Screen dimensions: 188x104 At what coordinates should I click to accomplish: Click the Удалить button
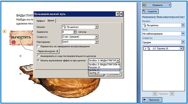click(x=150, y=11)
